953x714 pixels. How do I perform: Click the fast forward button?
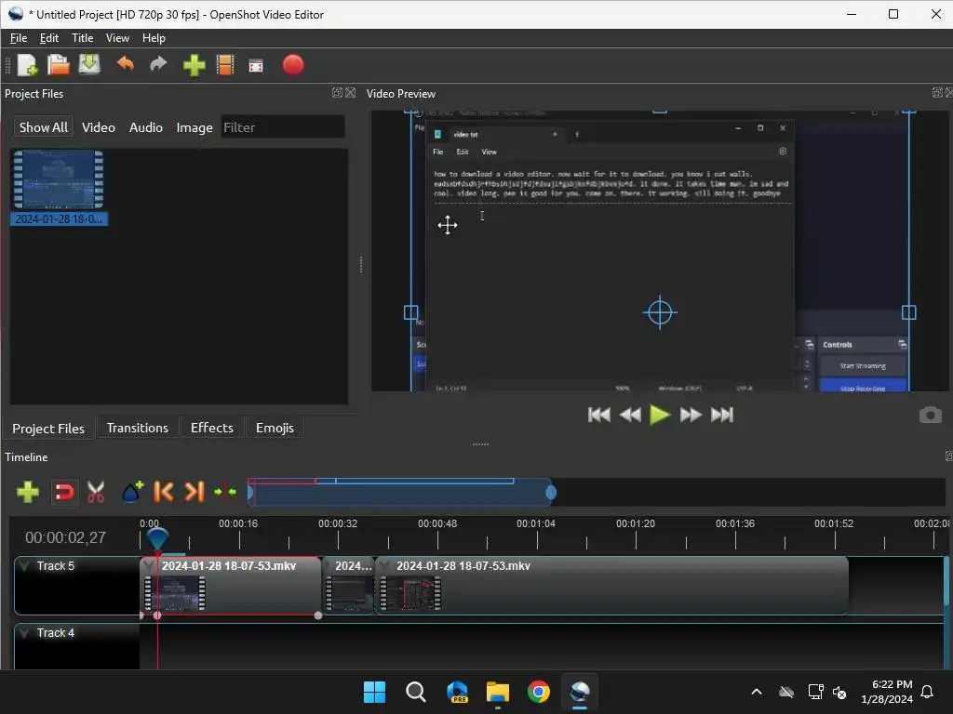691,415
